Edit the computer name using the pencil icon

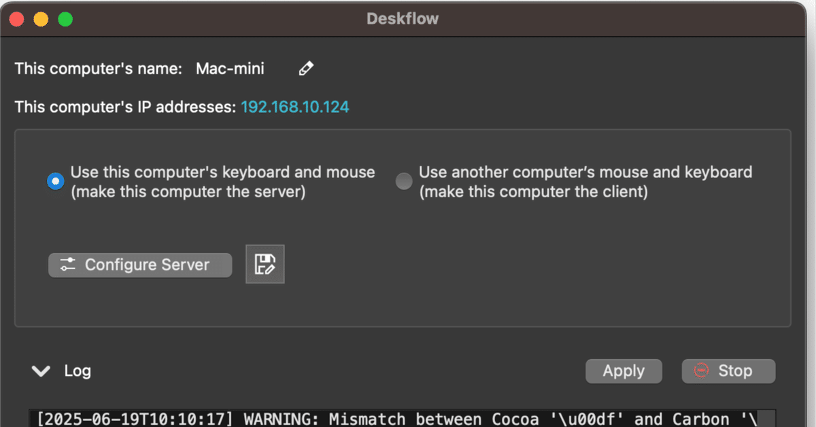click(306, 68)
